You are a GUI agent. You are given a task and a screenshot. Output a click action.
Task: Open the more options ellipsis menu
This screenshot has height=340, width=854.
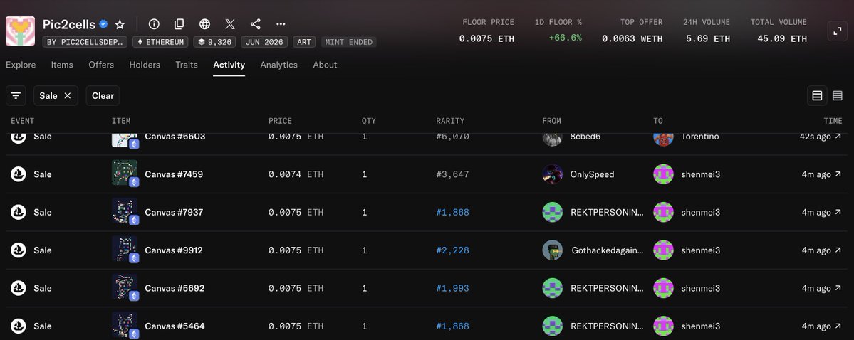(281, 24)
